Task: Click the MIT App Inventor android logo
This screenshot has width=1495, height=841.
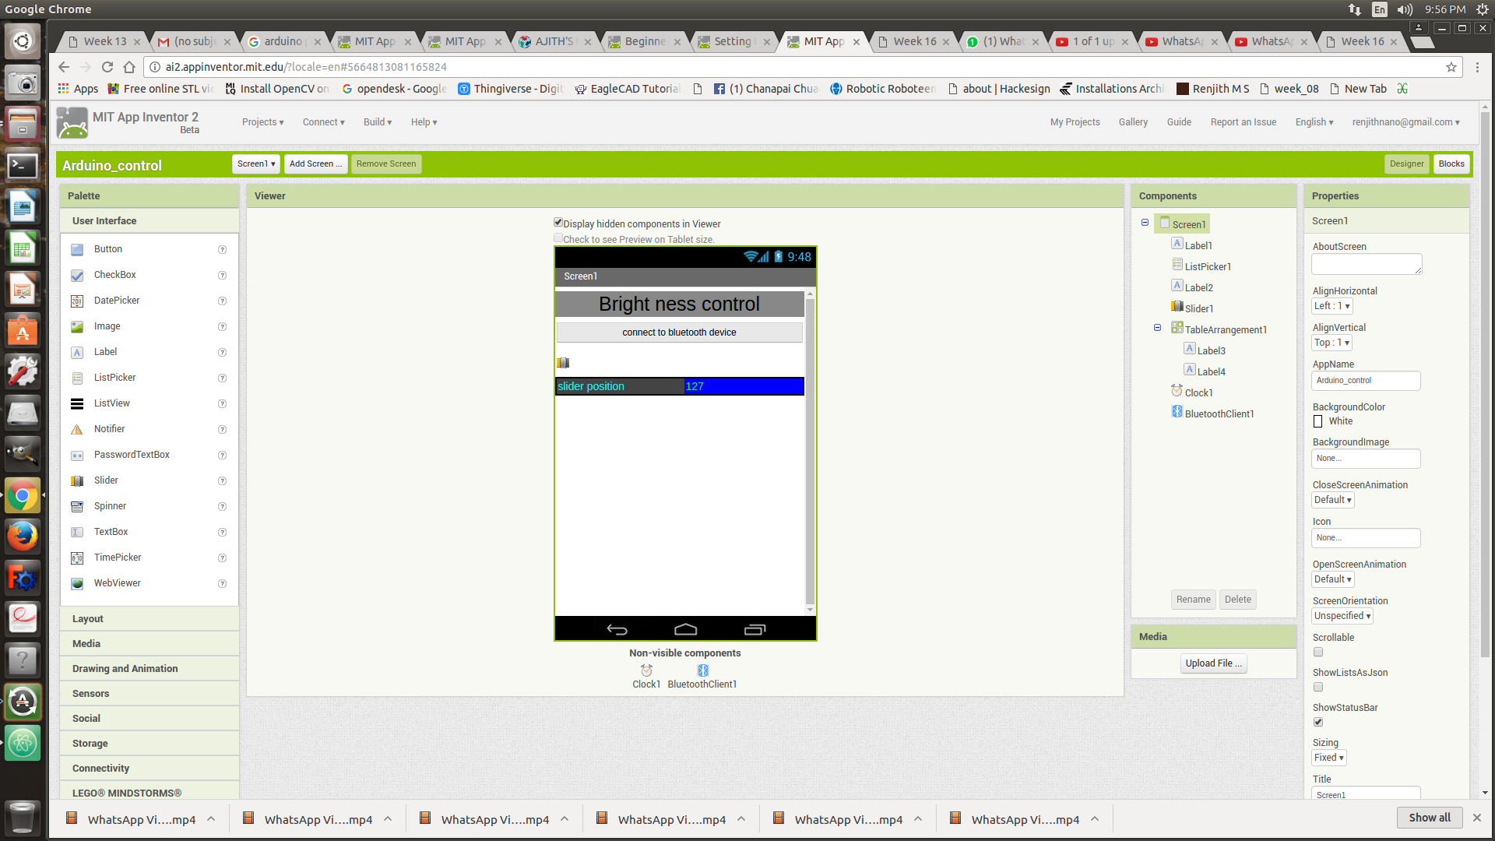Action: pyautogui.click(x=72, y=123)
